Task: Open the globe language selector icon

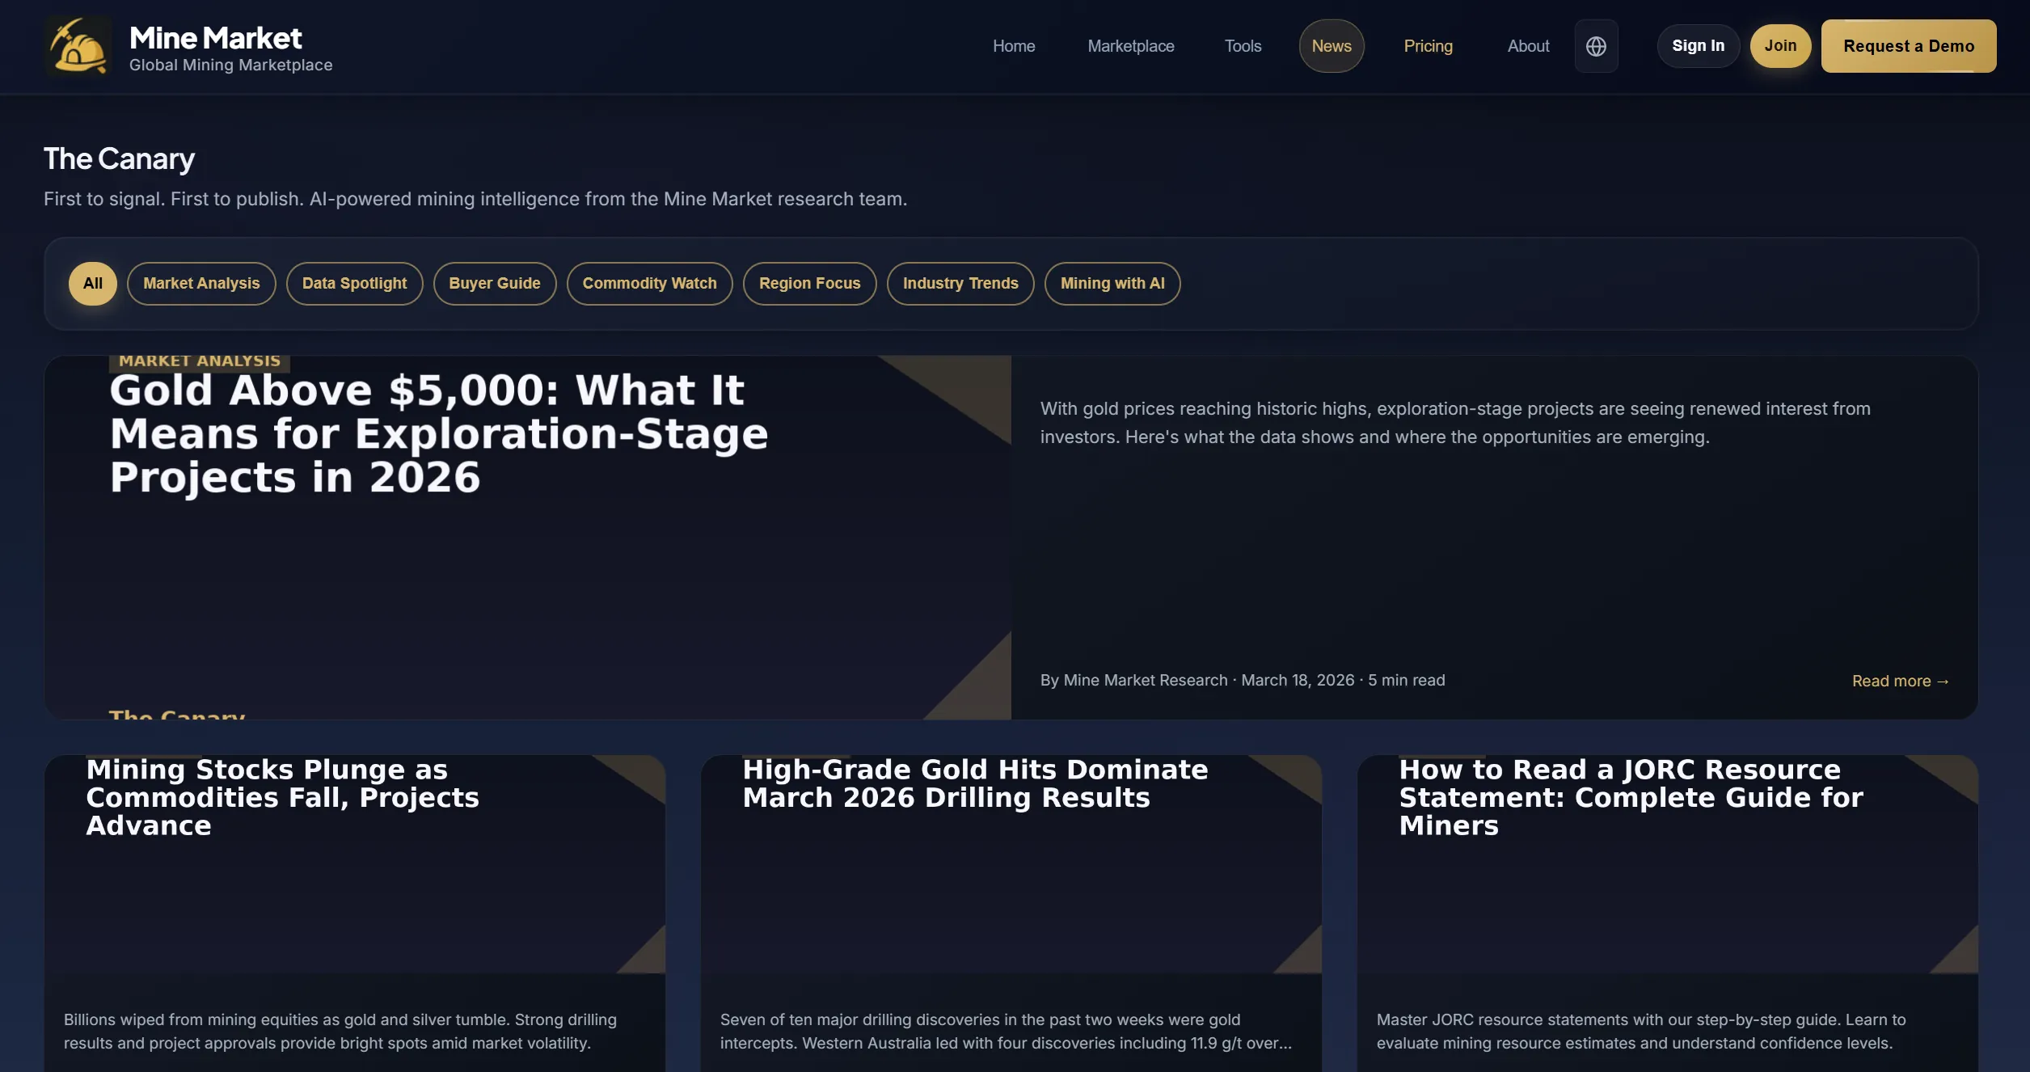Action: [x=1595, y=46]
